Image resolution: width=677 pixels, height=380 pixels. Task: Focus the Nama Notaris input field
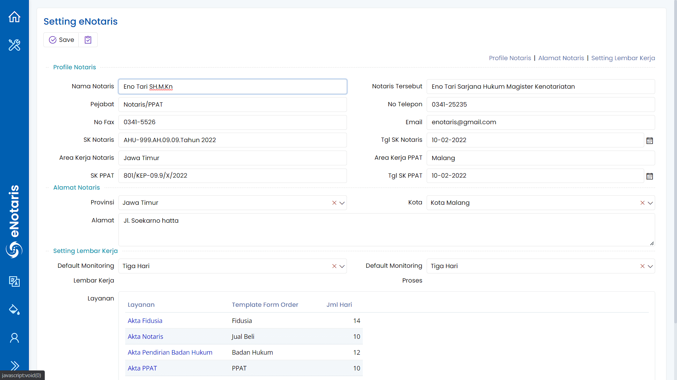tap(233, 87)
